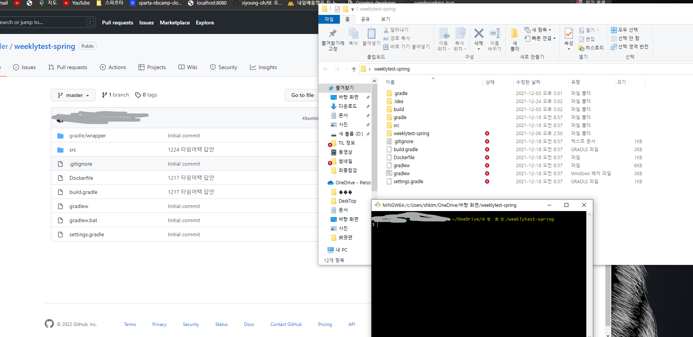Click Go to file button

pyautogui.click(x=302, y=95)
